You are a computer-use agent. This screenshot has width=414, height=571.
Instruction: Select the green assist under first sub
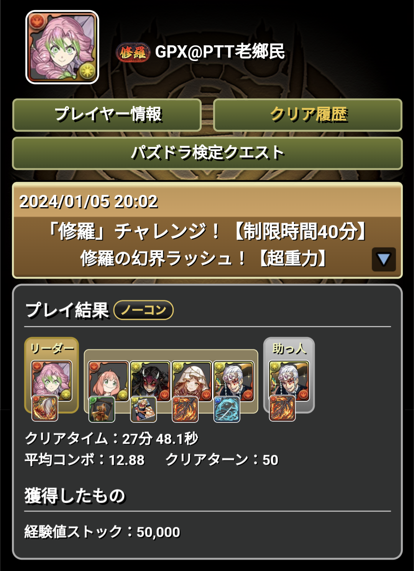102,409
